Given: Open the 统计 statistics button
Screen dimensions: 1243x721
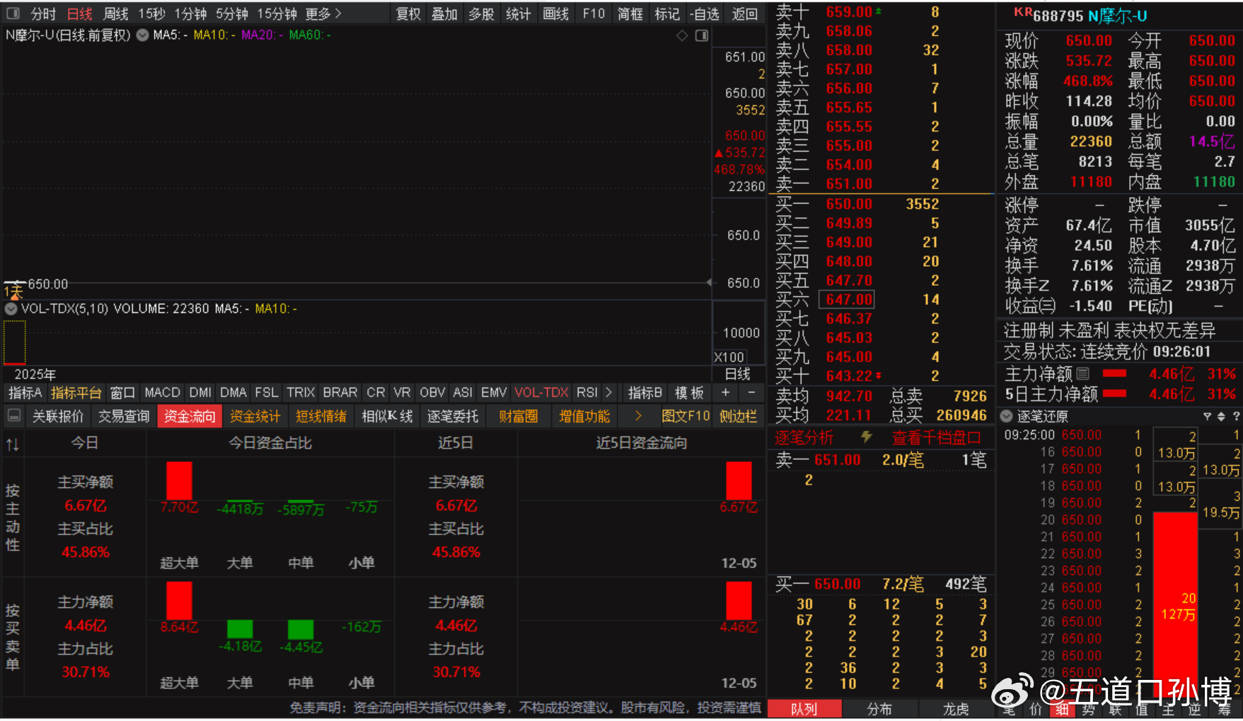Looking at the screenshot, I should coord(519,13).
